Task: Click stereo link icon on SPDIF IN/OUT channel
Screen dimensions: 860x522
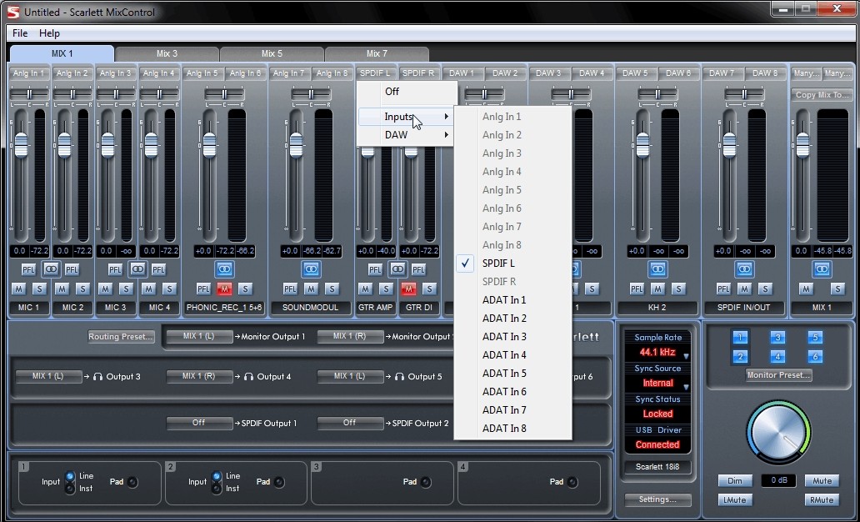Action: pyautogui.click(x=744, y=269)
